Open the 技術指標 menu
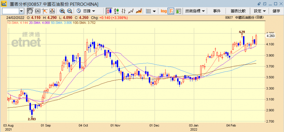 pos(195,11)
